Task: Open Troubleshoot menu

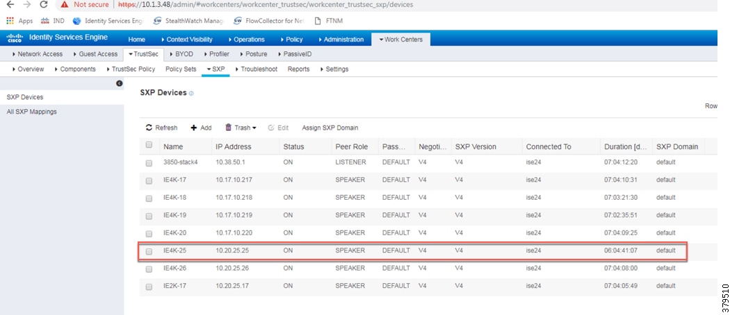Action: [x=256, y=69]
